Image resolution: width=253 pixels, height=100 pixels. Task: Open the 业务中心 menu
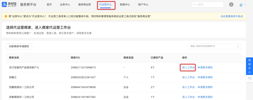click(x=65, y=5)
